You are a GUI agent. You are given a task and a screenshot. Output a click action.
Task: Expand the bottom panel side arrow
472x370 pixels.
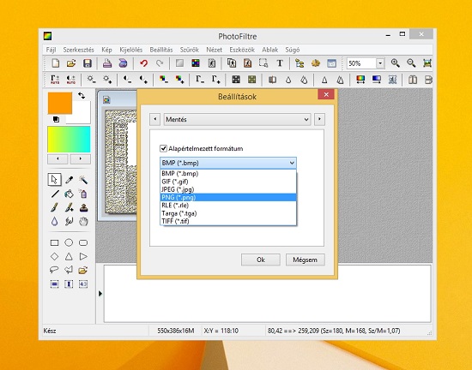pos(100,294)
